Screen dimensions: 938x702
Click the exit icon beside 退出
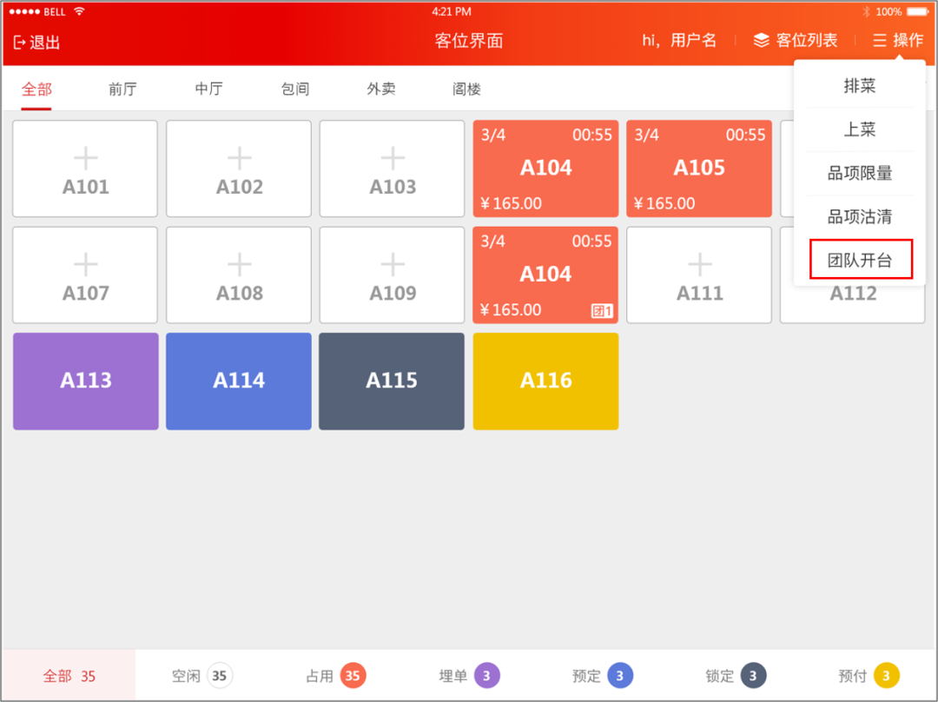pos(20,43)
